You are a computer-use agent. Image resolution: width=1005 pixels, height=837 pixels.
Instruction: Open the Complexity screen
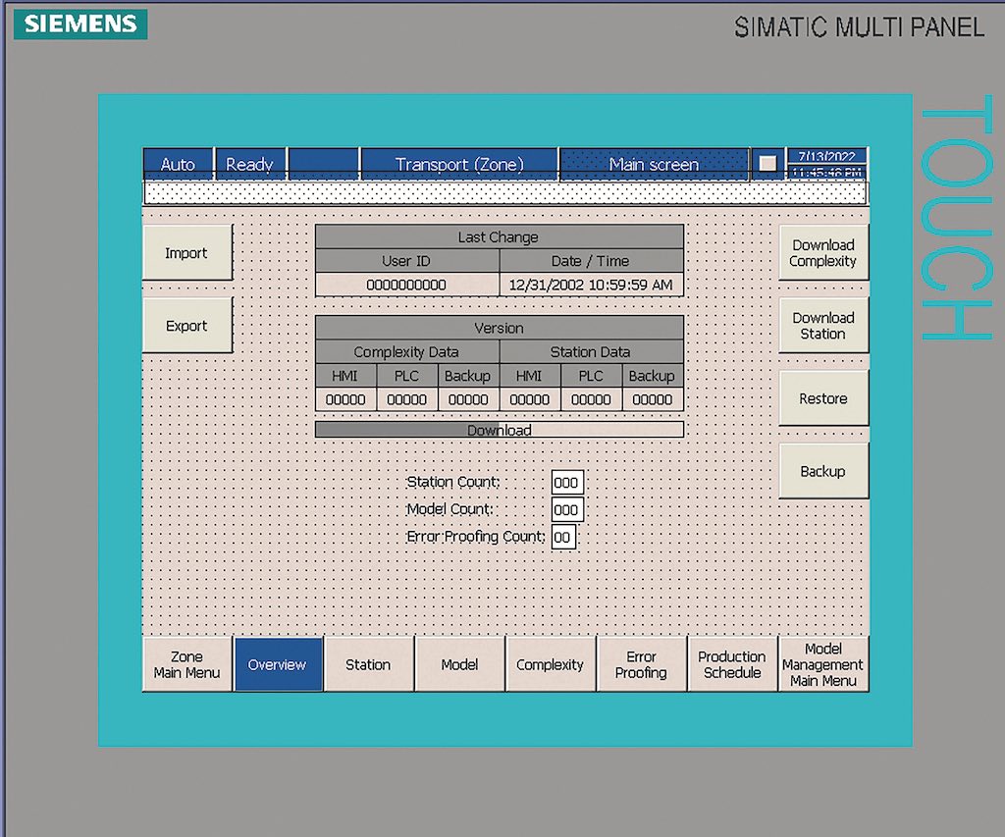point(551,664)
